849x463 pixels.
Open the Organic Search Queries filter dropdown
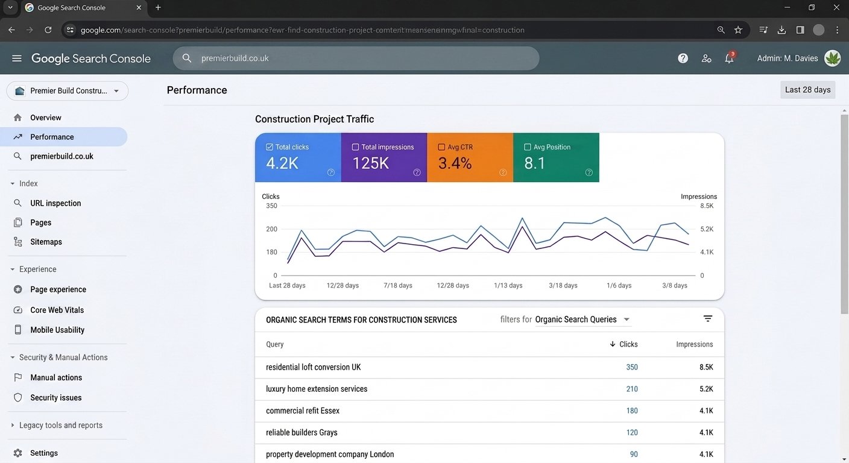(x=582, y=320)
